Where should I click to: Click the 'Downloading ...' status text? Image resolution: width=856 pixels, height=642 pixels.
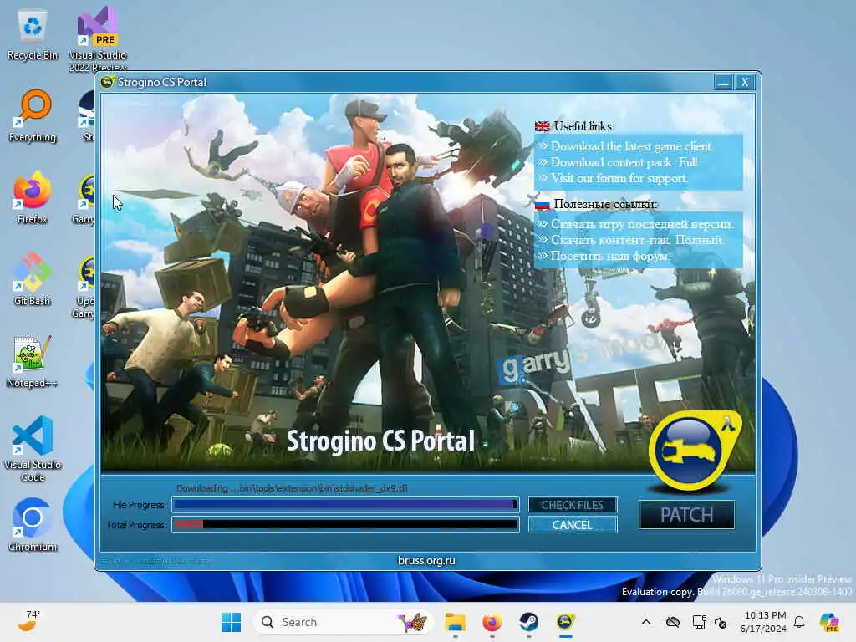coord(292,488)
